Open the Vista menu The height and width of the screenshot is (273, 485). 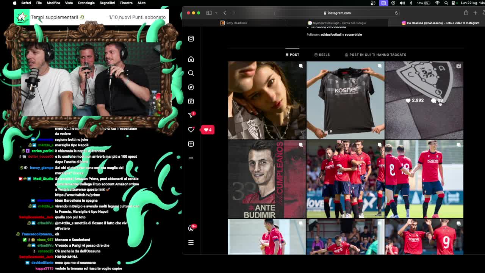click(x=69, y=3)
